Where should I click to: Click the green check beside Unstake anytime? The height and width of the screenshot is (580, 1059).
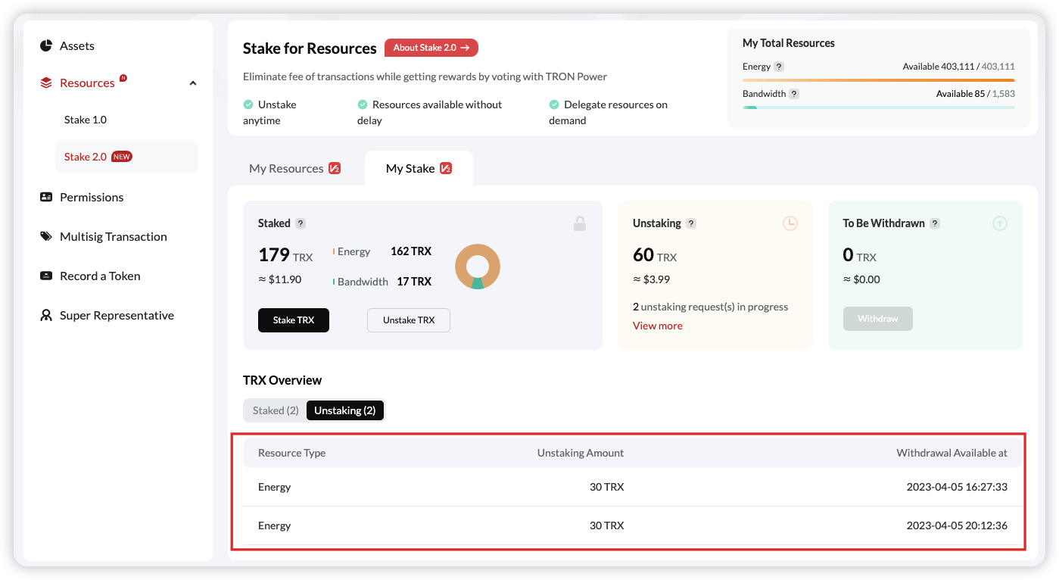point(248,104)
